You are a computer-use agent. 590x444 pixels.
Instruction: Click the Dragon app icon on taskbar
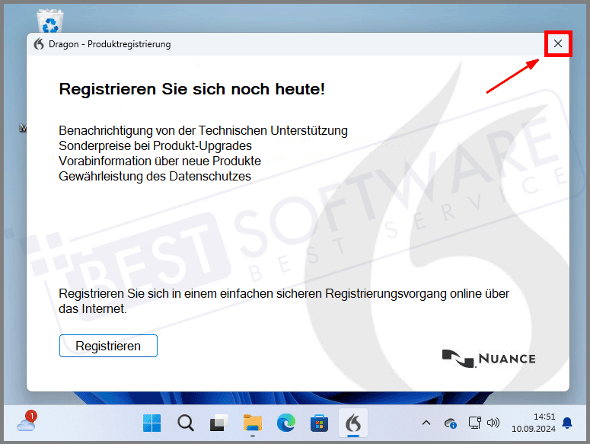pyautogui.click(x=353, y=423)
